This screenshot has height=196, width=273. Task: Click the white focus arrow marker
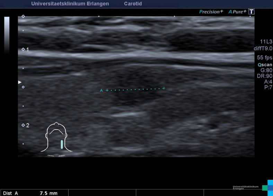pos(20,82)
